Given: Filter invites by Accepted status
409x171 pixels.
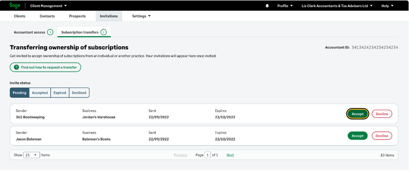Looking at the screenshot, I should pyautogui.click(x=40, y=93).
